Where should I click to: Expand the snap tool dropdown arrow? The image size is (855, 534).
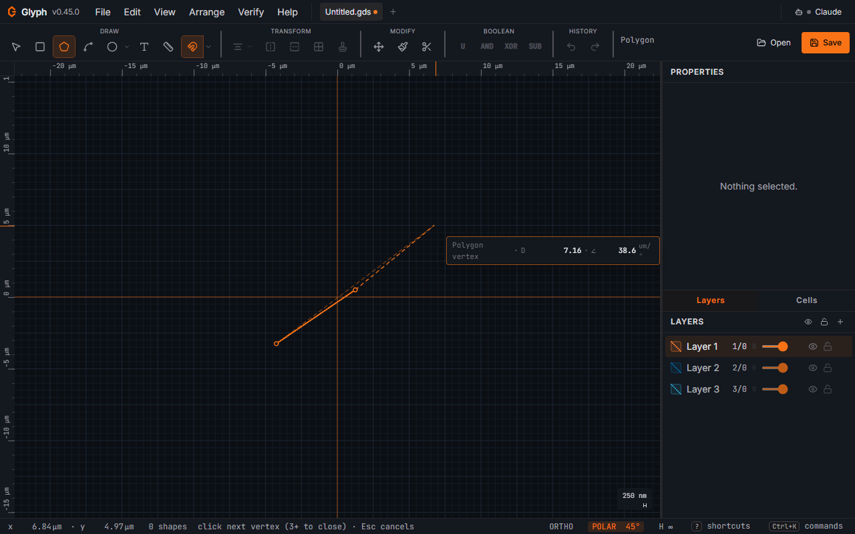pos(208,47)
